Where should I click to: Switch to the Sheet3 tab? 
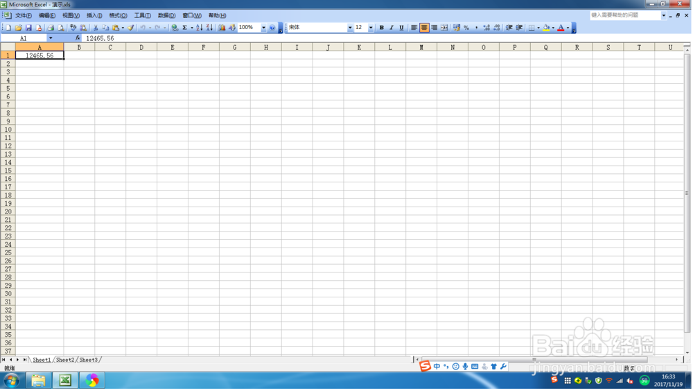[89, 360]
